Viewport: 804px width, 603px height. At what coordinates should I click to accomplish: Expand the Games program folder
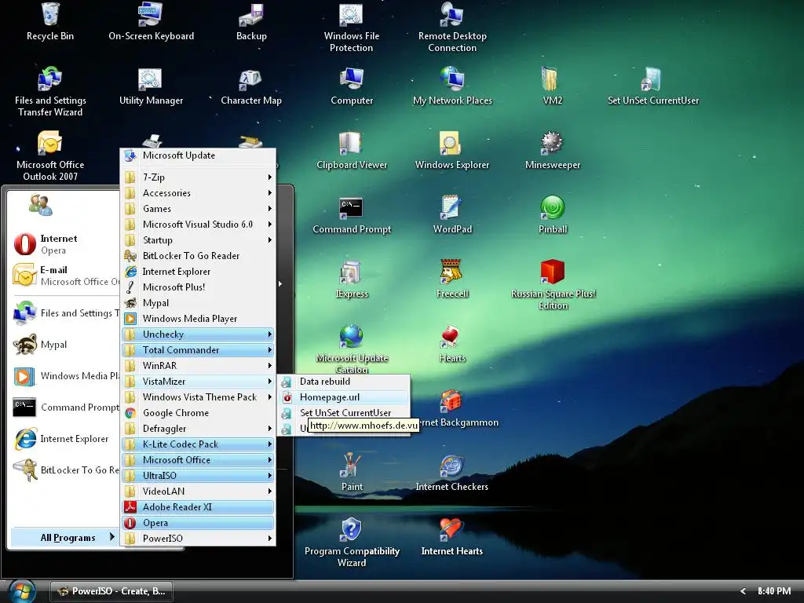tap(198, 209)
